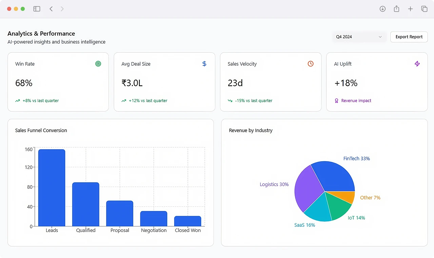Click the '+8% vs last quarter' text
This screenshot has height=258, width=434.
(x=41, y=101)
